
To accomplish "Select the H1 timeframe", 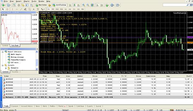I will click(65, 9).
